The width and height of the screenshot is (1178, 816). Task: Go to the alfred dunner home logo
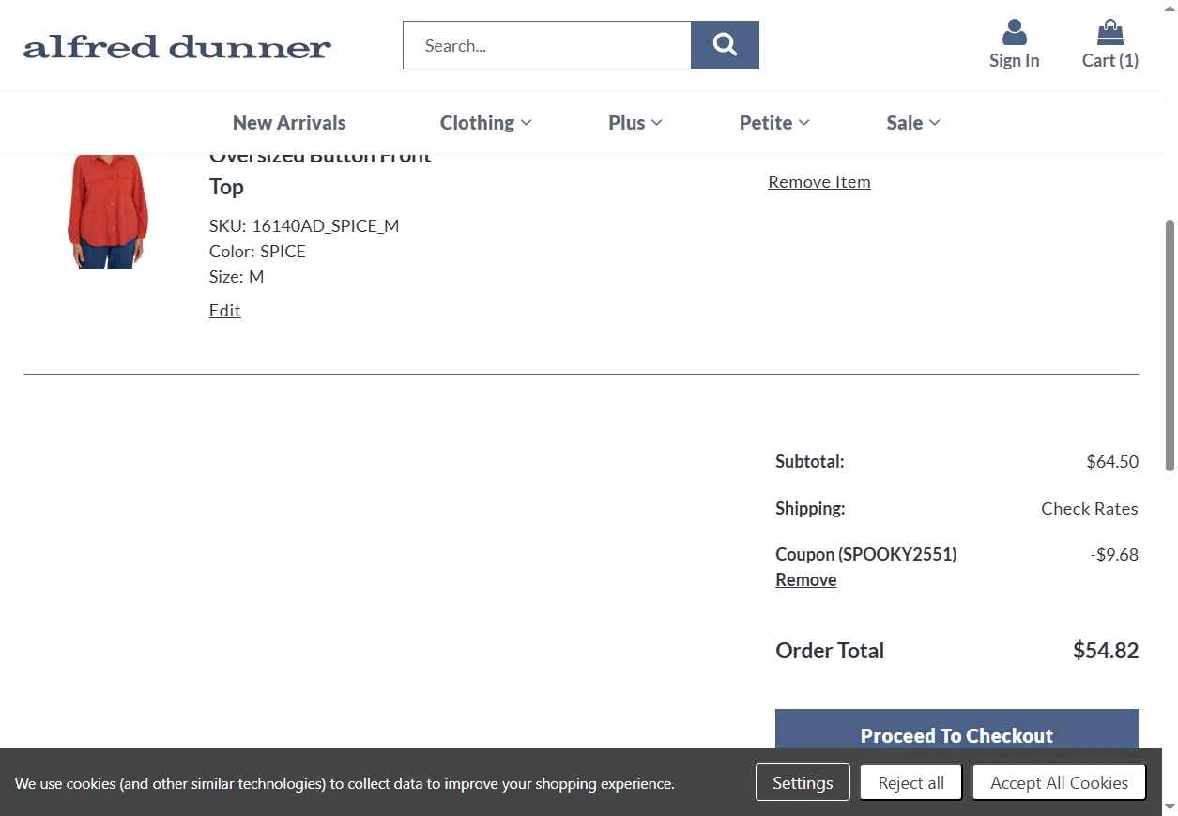point(177,46)
